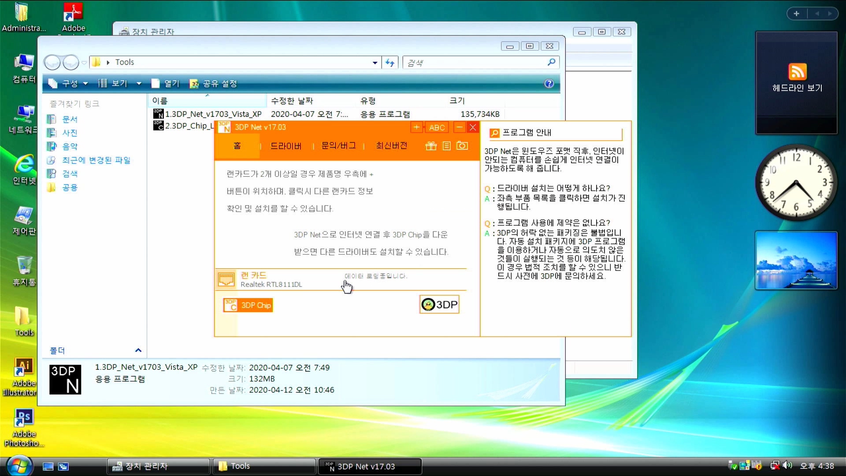The image size is (846, 476).
Task: Click the 이름 (Name) column header to sort
Action: coord(160,101)
